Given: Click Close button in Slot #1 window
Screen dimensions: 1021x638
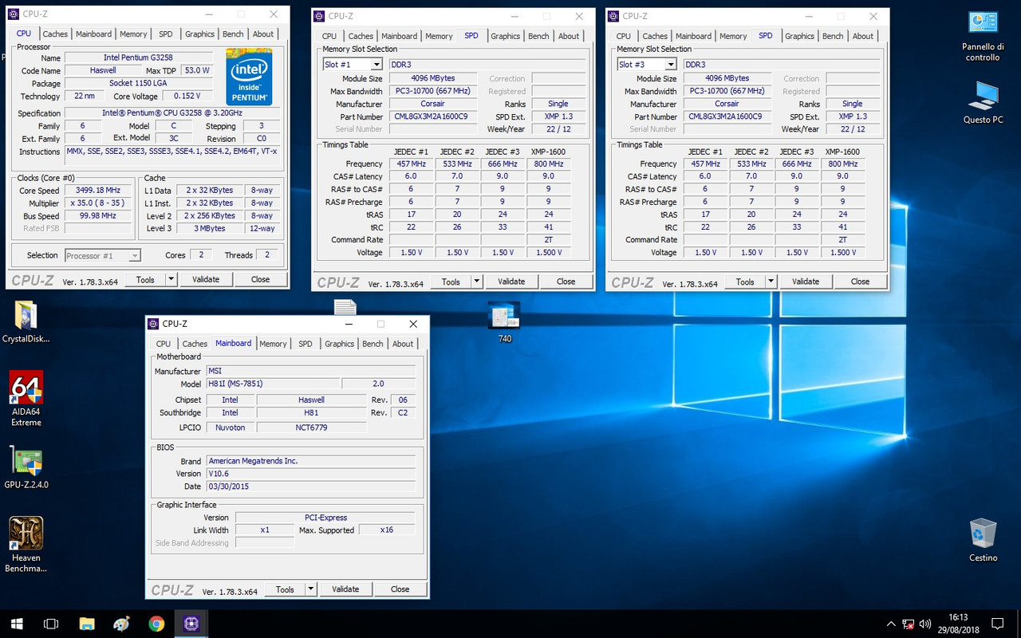Looking at the screenshot, I should pyautogui.click(x=566, y=282).
